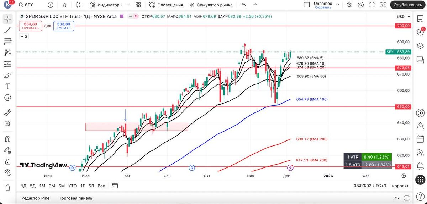Toggle the indicator values pill in legend

(x=134, y=16)
